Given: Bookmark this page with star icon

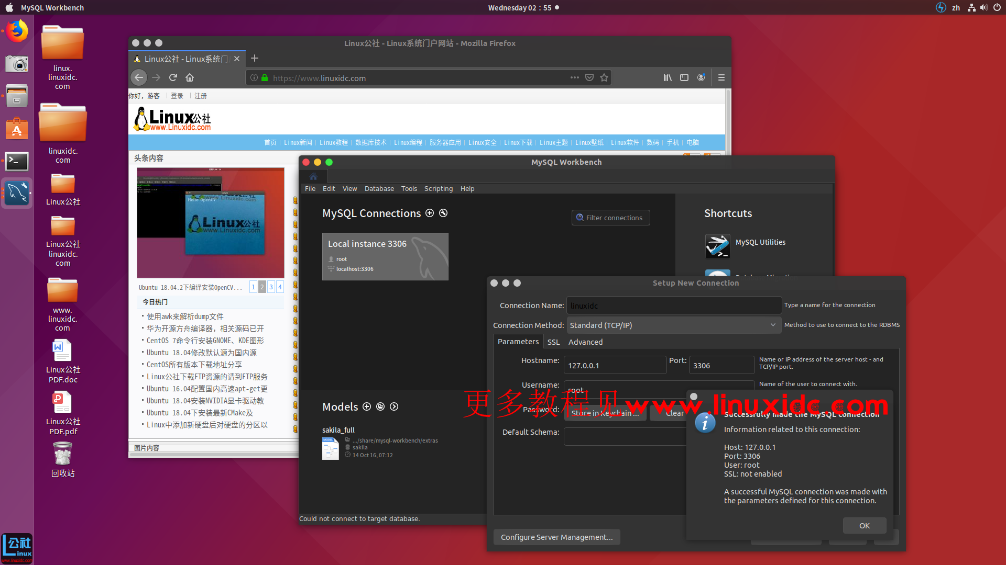Looking at the screenshot, I should pyautogui.click(x=604, y=77).
